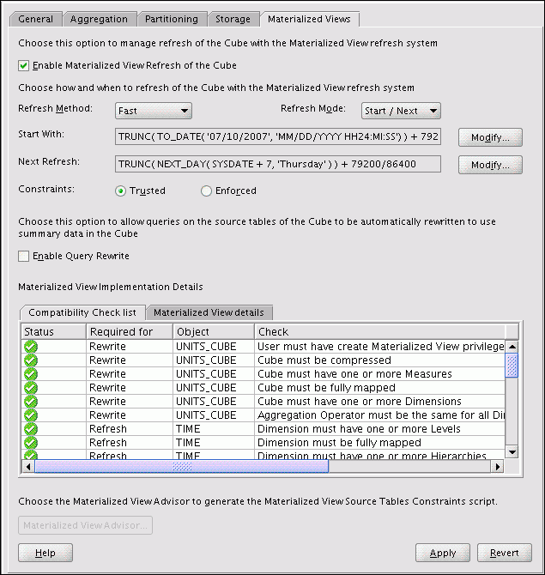Select 'Cube must have one or more Dimensions' text

pyautogui.click(x=360, y=402)
